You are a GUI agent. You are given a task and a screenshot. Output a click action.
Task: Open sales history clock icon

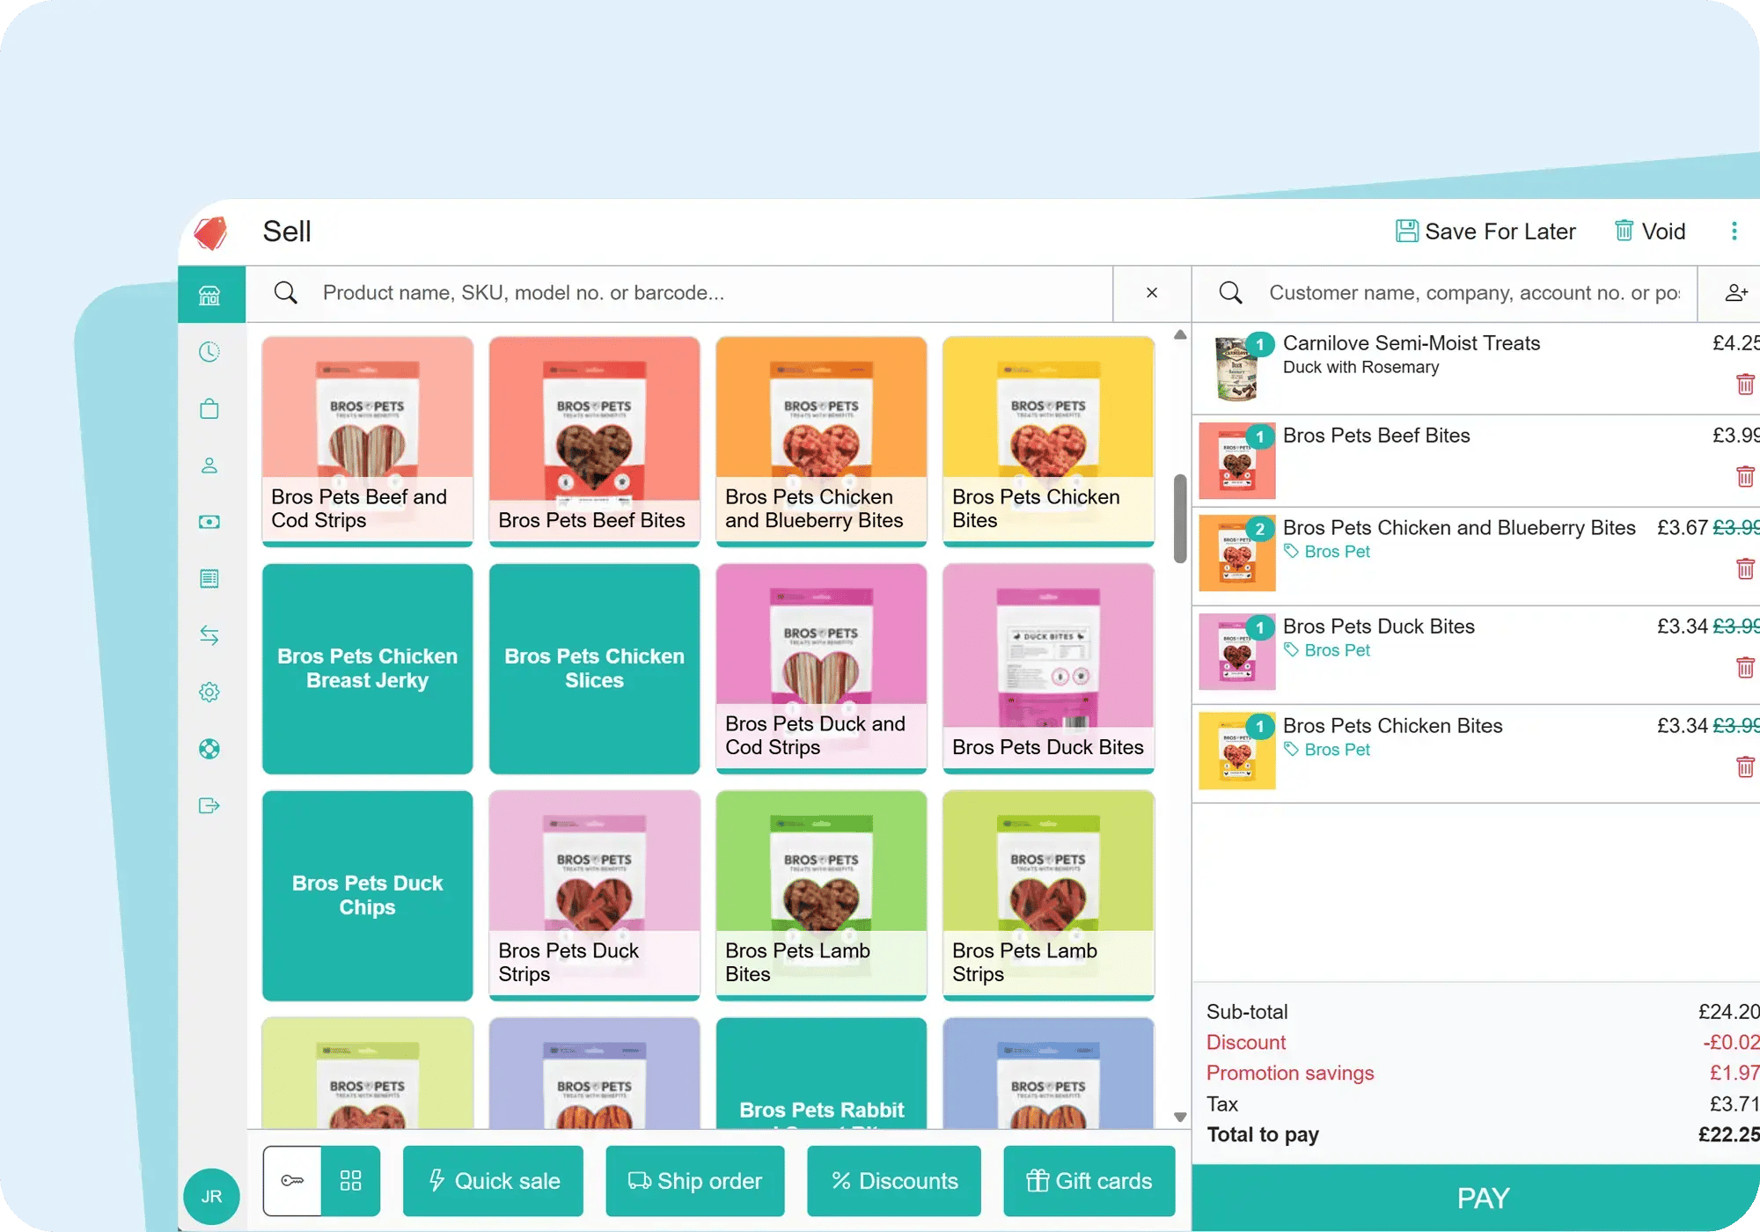[x=209, y=352]
